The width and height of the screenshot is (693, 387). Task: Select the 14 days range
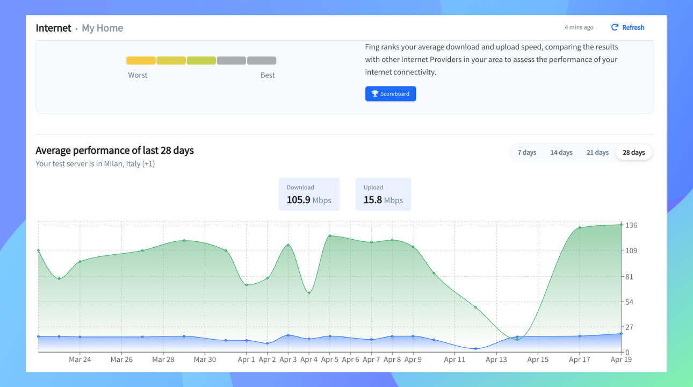[x=561, y=153]
